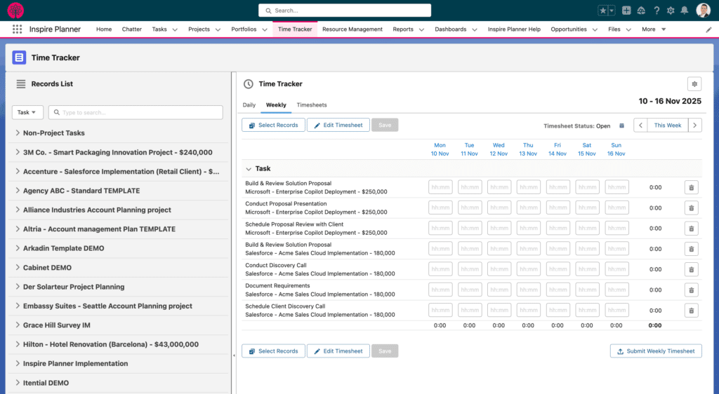Collapse the Records List side panel handle
The image size is (719, 394).
point(234,355)
